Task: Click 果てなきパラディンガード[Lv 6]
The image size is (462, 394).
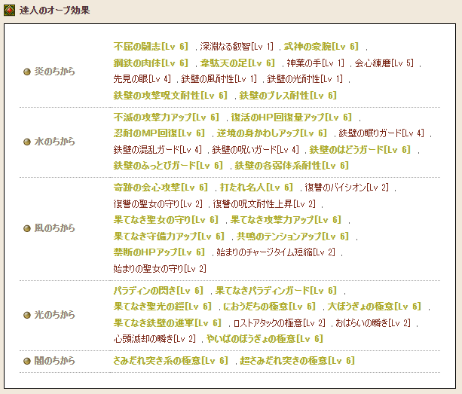Action: (276, 291)
